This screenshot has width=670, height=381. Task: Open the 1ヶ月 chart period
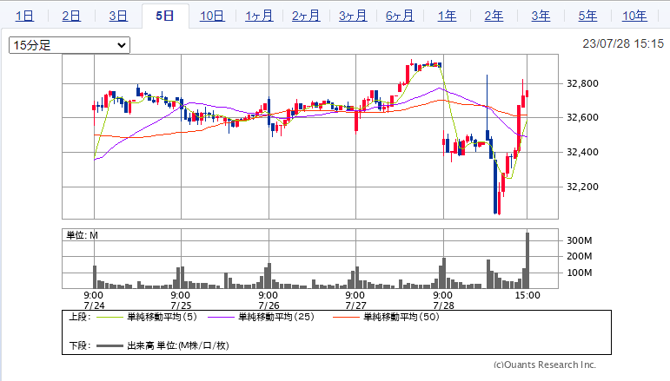259,16
